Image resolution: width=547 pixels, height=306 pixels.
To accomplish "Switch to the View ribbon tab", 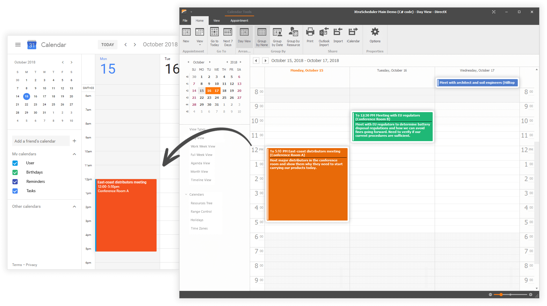I will pyautogui.click(x=216, y=21).
